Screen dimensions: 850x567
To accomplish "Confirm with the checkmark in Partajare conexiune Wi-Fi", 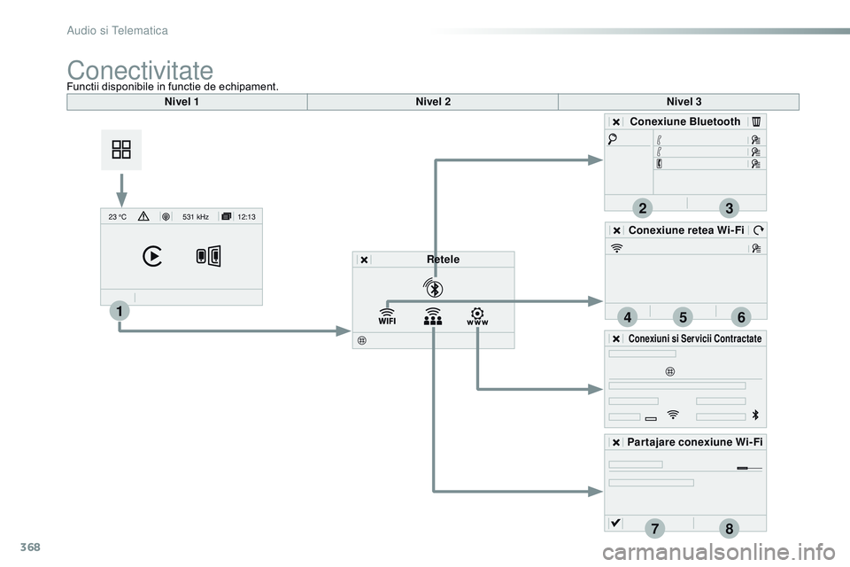I will pyautogui.click(x=615, y=523).
